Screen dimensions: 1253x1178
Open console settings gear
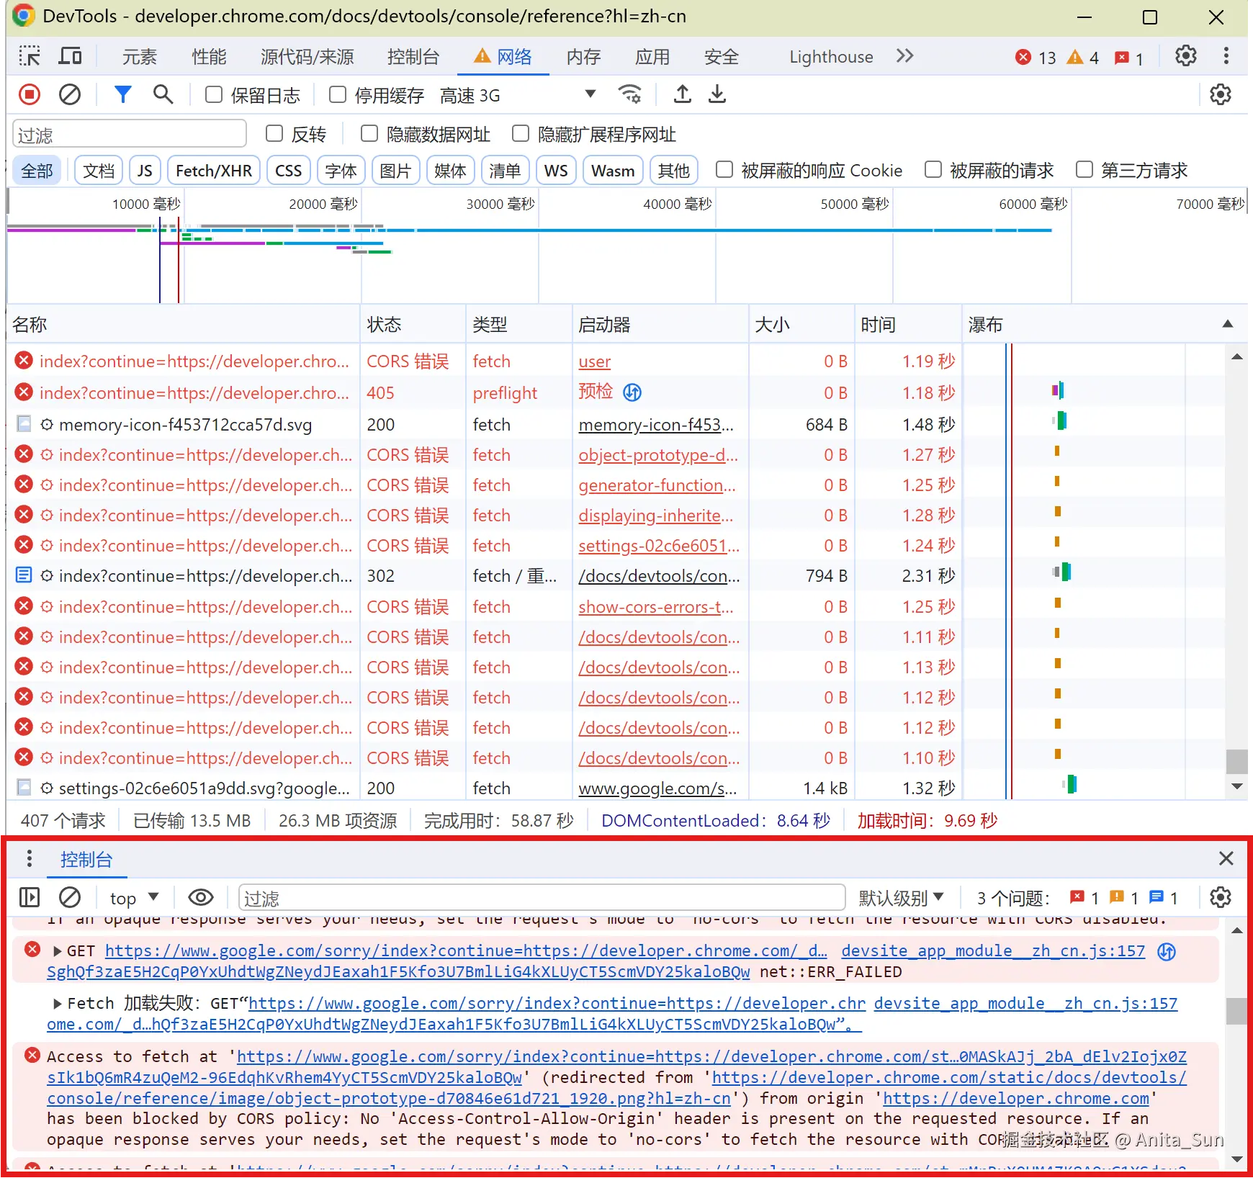[1221, 897]
